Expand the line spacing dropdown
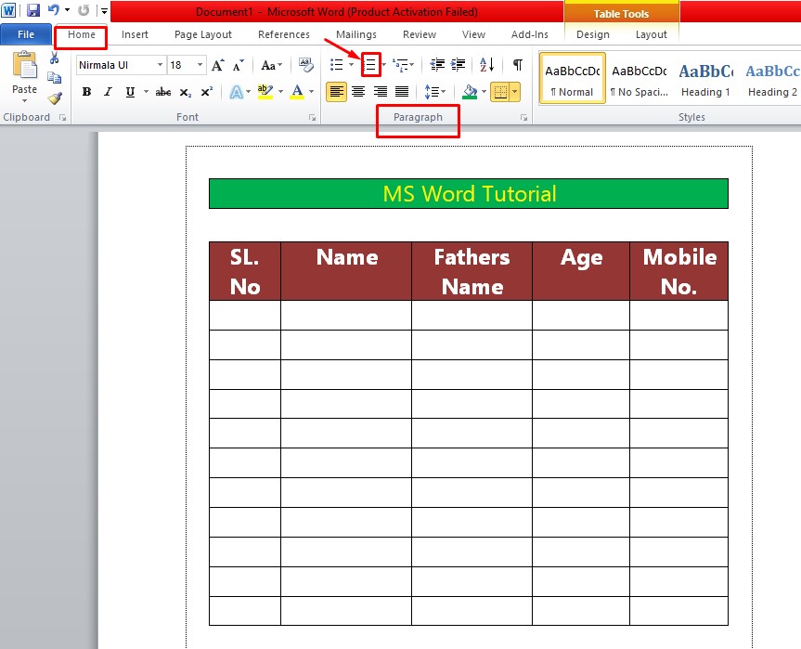801x649 pixels. click(x=434, y=92)
